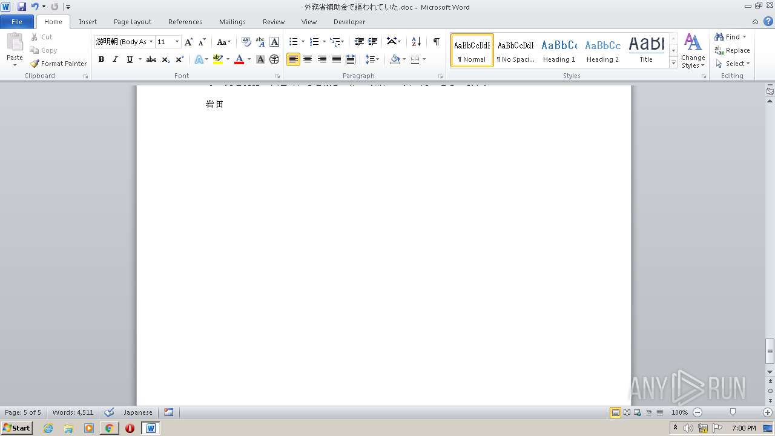The height and width of the screenshot is (436, 775).
Task: Click the Cut scissors icon
Action: coord(35,37)
